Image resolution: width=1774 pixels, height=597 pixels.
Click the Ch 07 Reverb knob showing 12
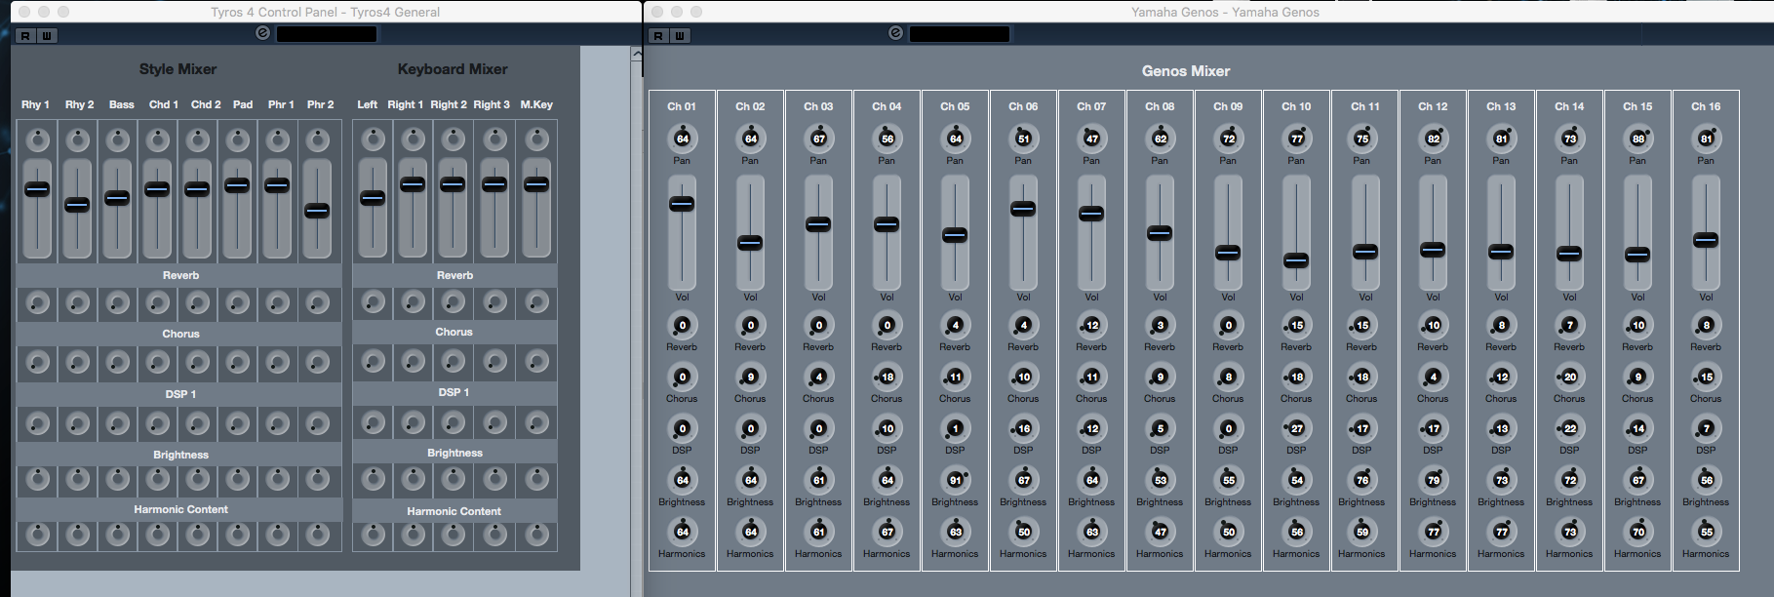pos(1091,325)
